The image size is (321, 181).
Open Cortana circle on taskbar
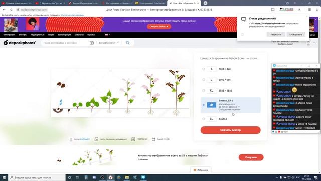(x=69, y=177)
